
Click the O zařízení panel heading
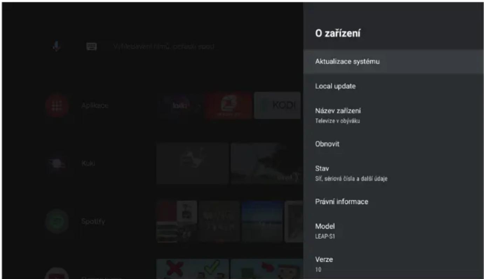click(338, 34)
